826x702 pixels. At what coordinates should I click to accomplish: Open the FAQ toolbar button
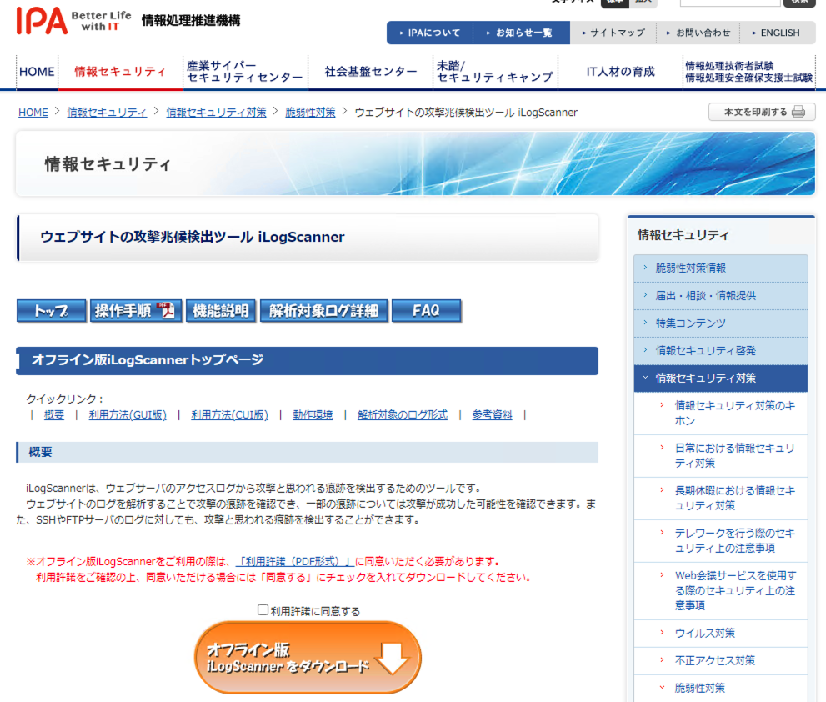[x=426, y=310]
